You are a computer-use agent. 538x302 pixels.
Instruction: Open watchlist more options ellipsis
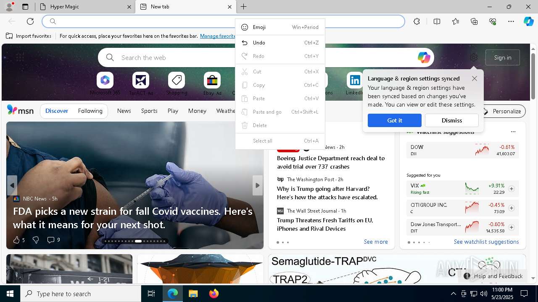coord(513,132)
